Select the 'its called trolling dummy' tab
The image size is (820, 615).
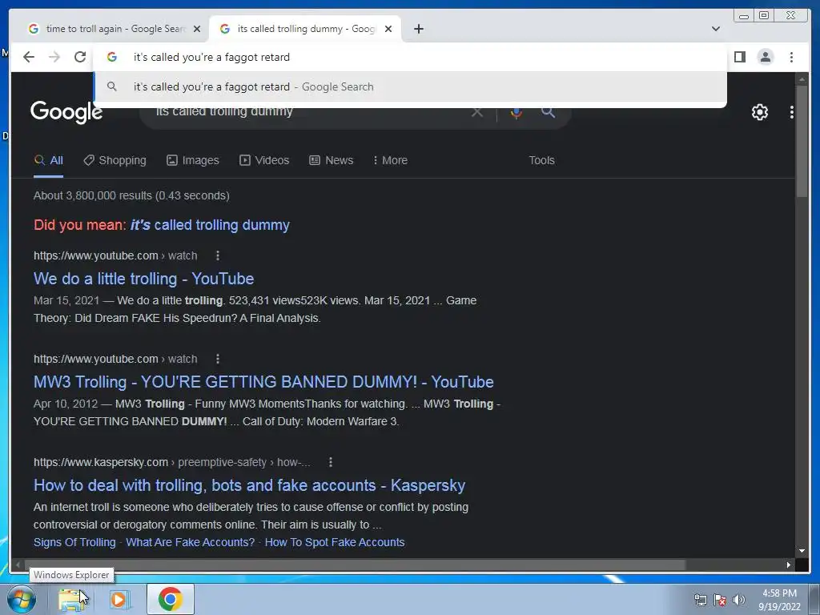305,29
